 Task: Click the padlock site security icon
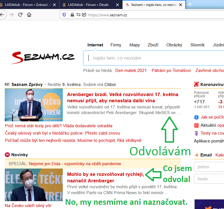pos(72,15)
